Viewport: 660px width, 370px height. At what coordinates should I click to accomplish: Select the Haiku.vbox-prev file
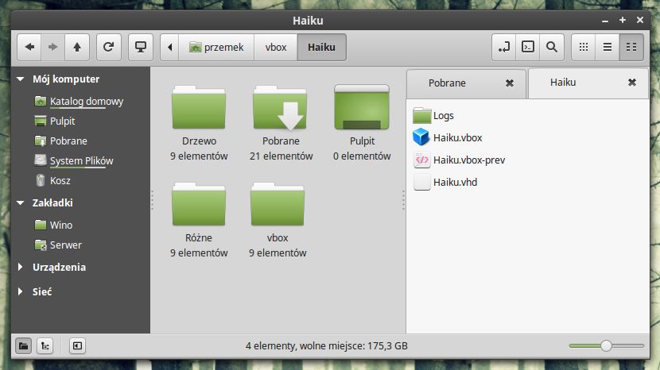point(459,160)
